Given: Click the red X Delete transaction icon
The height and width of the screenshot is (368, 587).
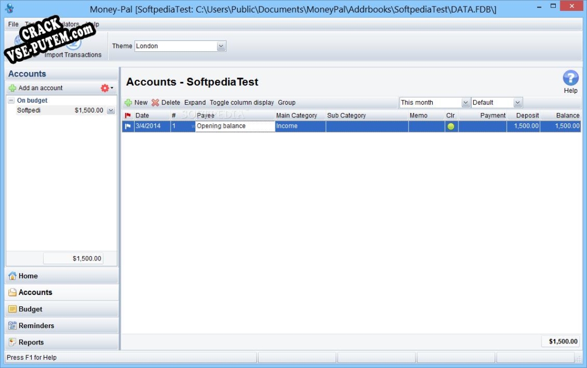Looking at the screenshot, I should 155,103.
